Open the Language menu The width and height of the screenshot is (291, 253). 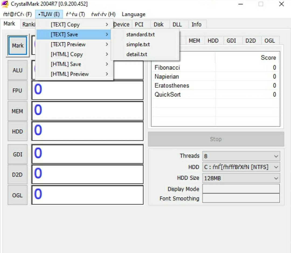pyautogui.click(x=133, y=14)
